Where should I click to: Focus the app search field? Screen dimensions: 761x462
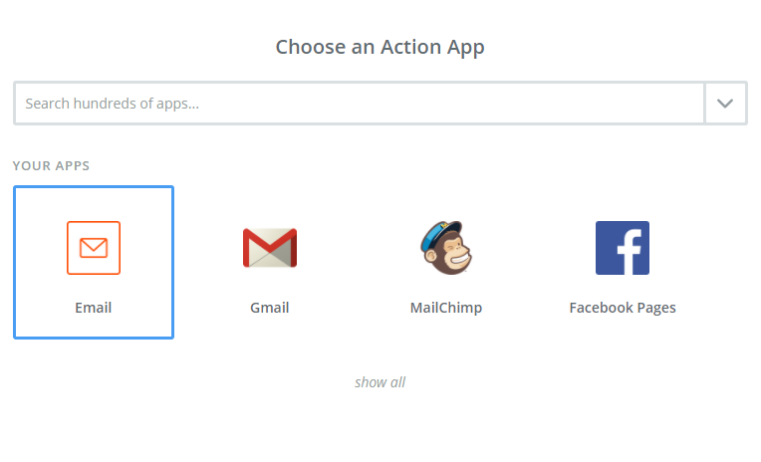tap(359, 104)
